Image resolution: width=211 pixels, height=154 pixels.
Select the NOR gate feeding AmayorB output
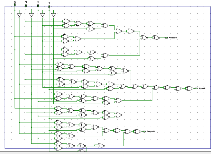(x=155, y=38)
